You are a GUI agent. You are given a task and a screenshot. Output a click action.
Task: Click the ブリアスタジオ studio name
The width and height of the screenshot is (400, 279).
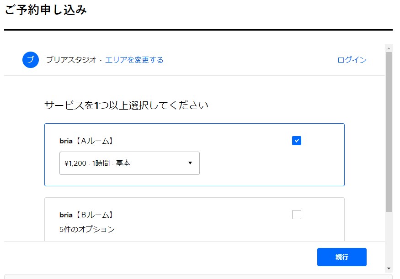tap(71, 60)
